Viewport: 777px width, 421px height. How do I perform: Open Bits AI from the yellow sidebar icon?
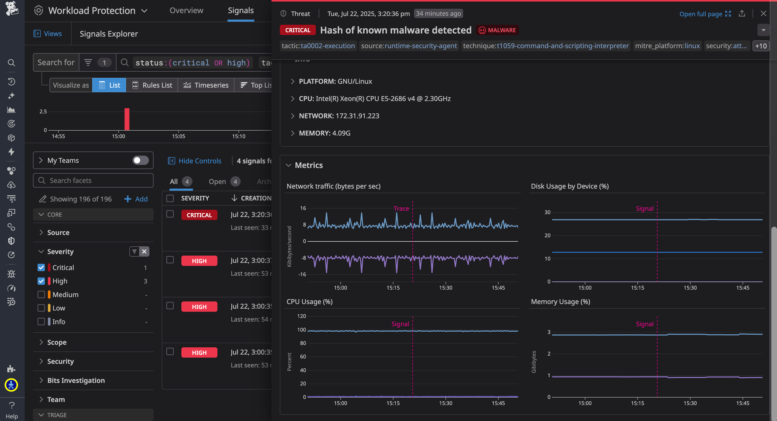point(11,385)
